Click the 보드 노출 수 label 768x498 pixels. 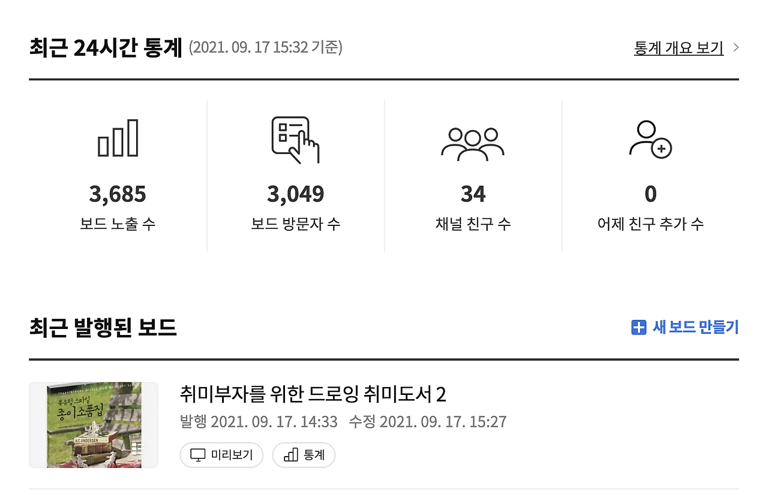118,224
